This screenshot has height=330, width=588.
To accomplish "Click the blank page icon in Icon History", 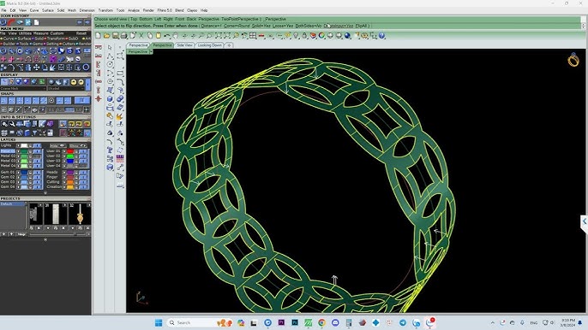I will [x=36, y=22].
